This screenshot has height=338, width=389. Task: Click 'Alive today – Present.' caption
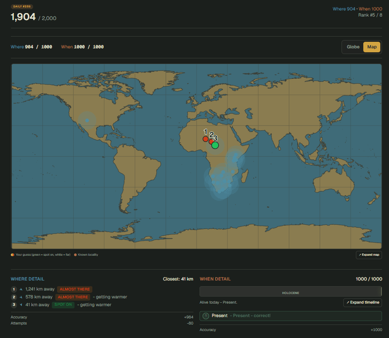(x=218, y=302)
